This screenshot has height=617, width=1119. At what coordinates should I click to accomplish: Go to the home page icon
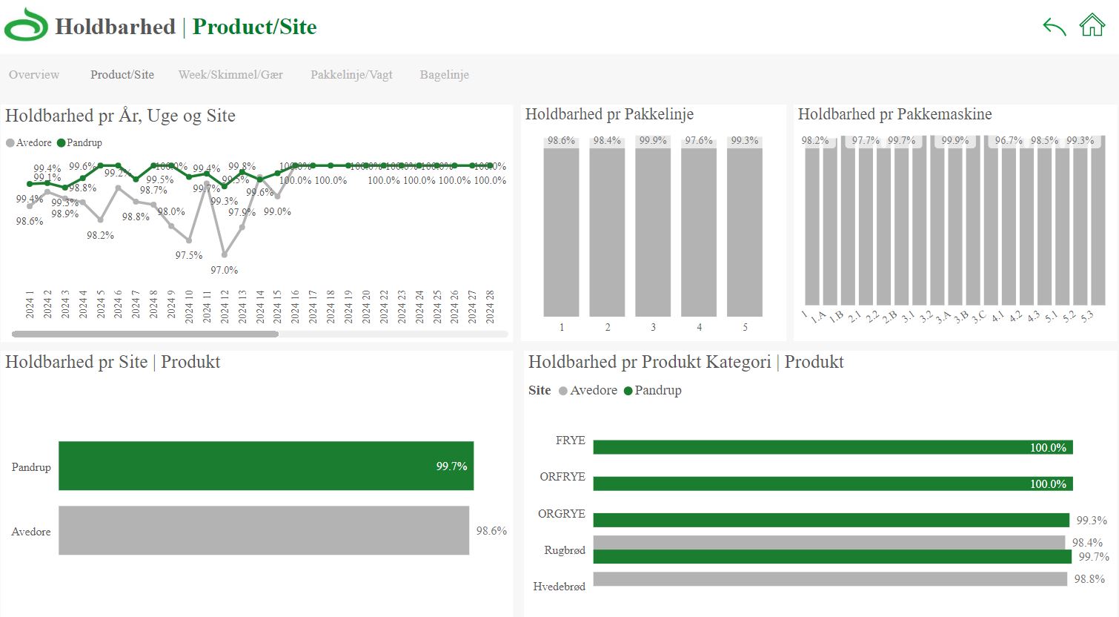[1092, 24]
